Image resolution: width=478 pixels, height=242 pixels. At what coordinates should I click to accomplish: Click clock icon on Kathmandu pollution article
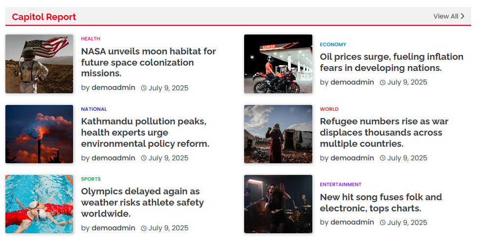click(144, 158)
